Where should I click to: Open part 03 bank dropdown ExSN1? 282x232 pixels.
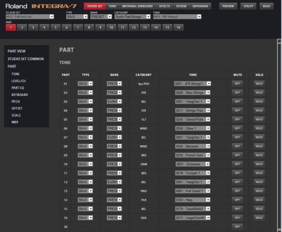coord(114,101)
